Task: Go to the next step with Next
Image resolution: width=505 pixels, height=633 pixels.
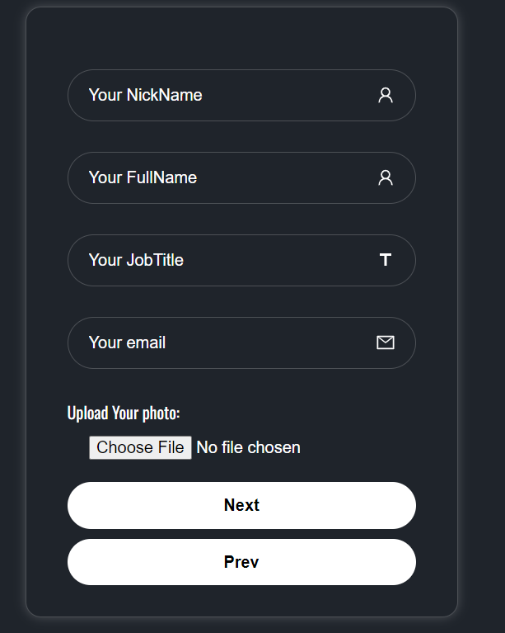Action: (x=241, y=505)
